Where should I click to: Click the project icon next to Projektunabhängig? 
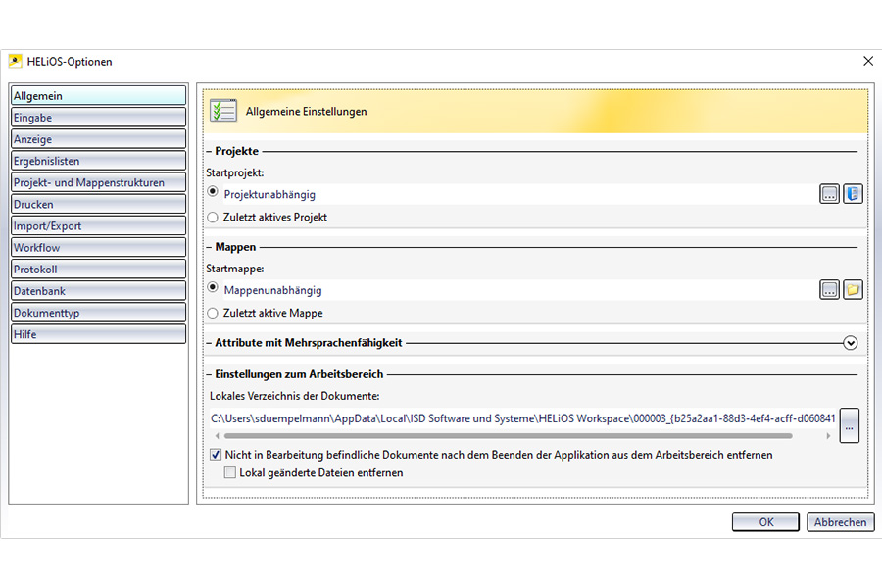(853, 194)
